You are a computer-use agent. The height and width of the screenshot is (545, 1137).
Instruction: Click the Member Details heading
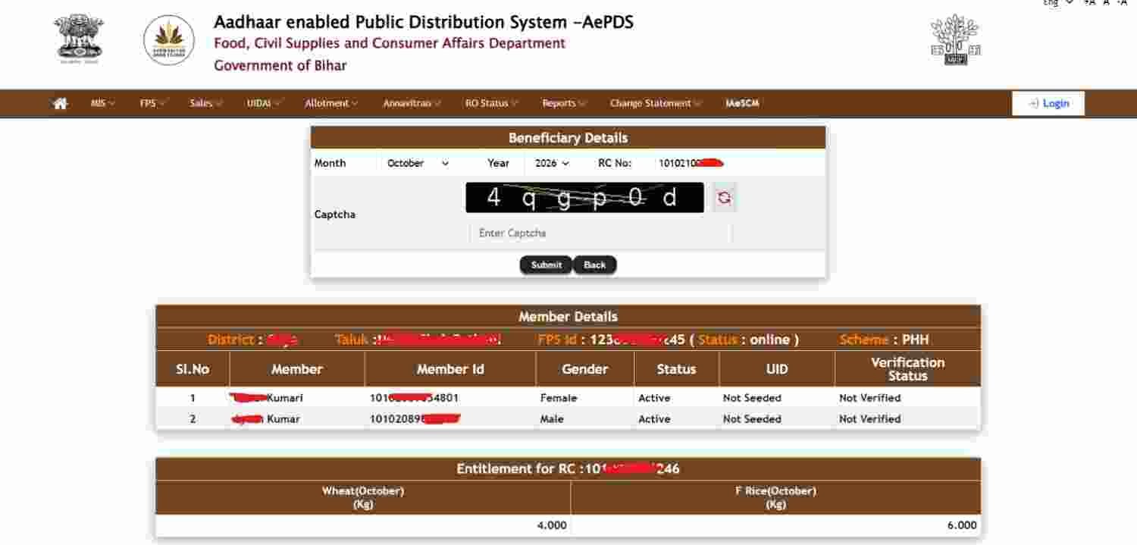point(568,317)
